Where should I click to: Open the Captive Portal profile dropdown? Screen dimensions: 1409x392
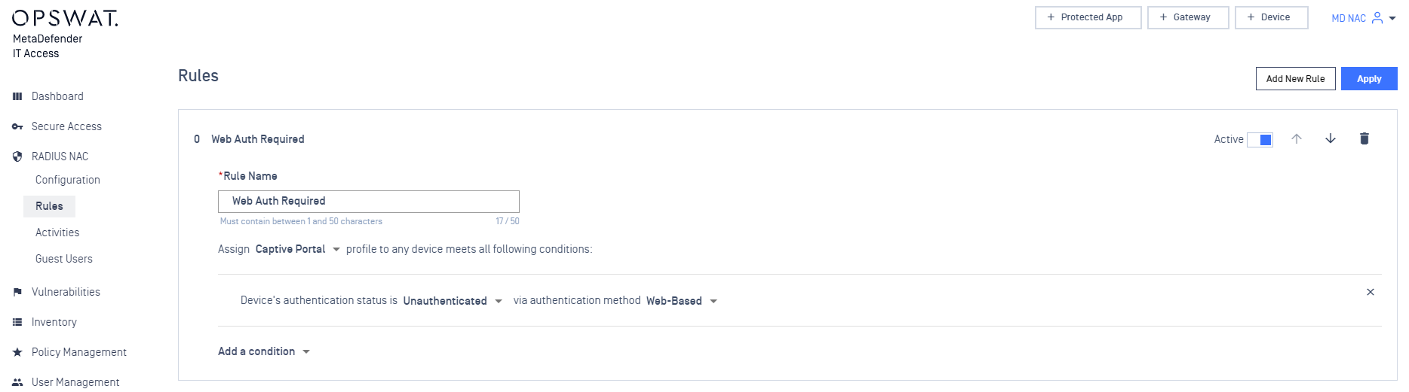(x=297, y=249)
